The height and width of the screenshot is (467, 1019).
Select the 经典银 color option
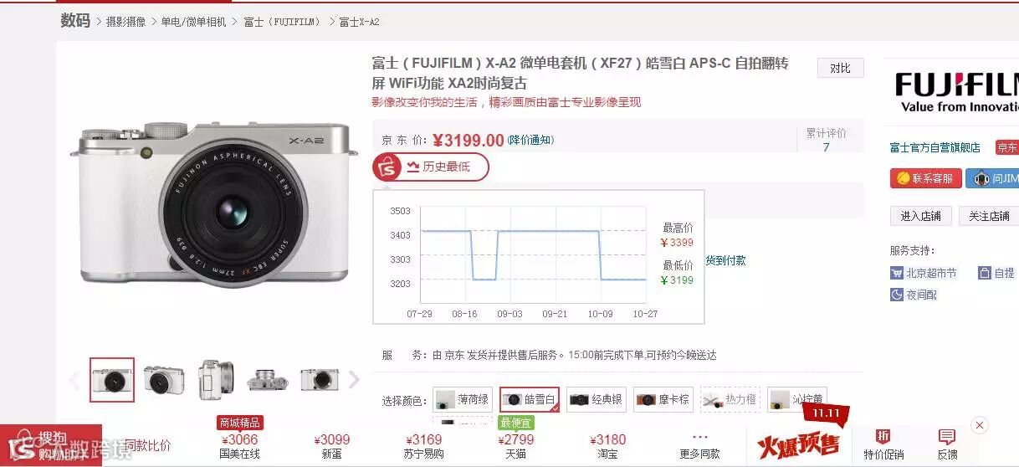[596, 400]
